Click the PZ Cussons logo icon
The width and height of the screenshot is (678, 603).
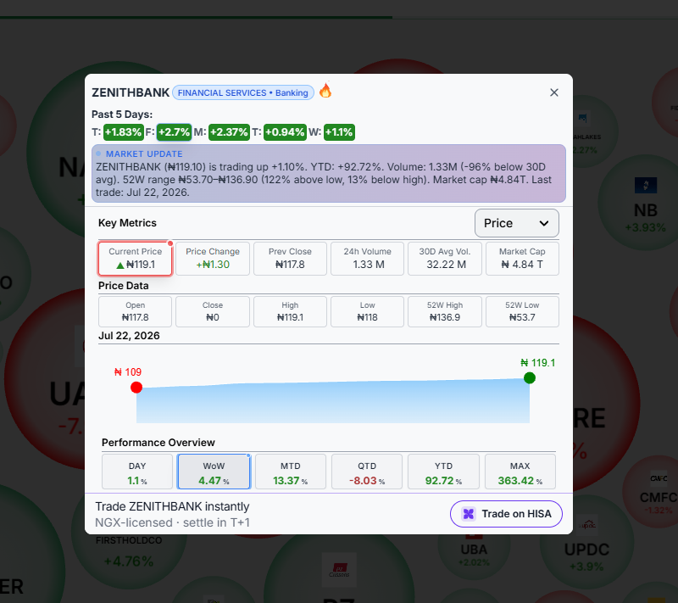click(339, 569)
